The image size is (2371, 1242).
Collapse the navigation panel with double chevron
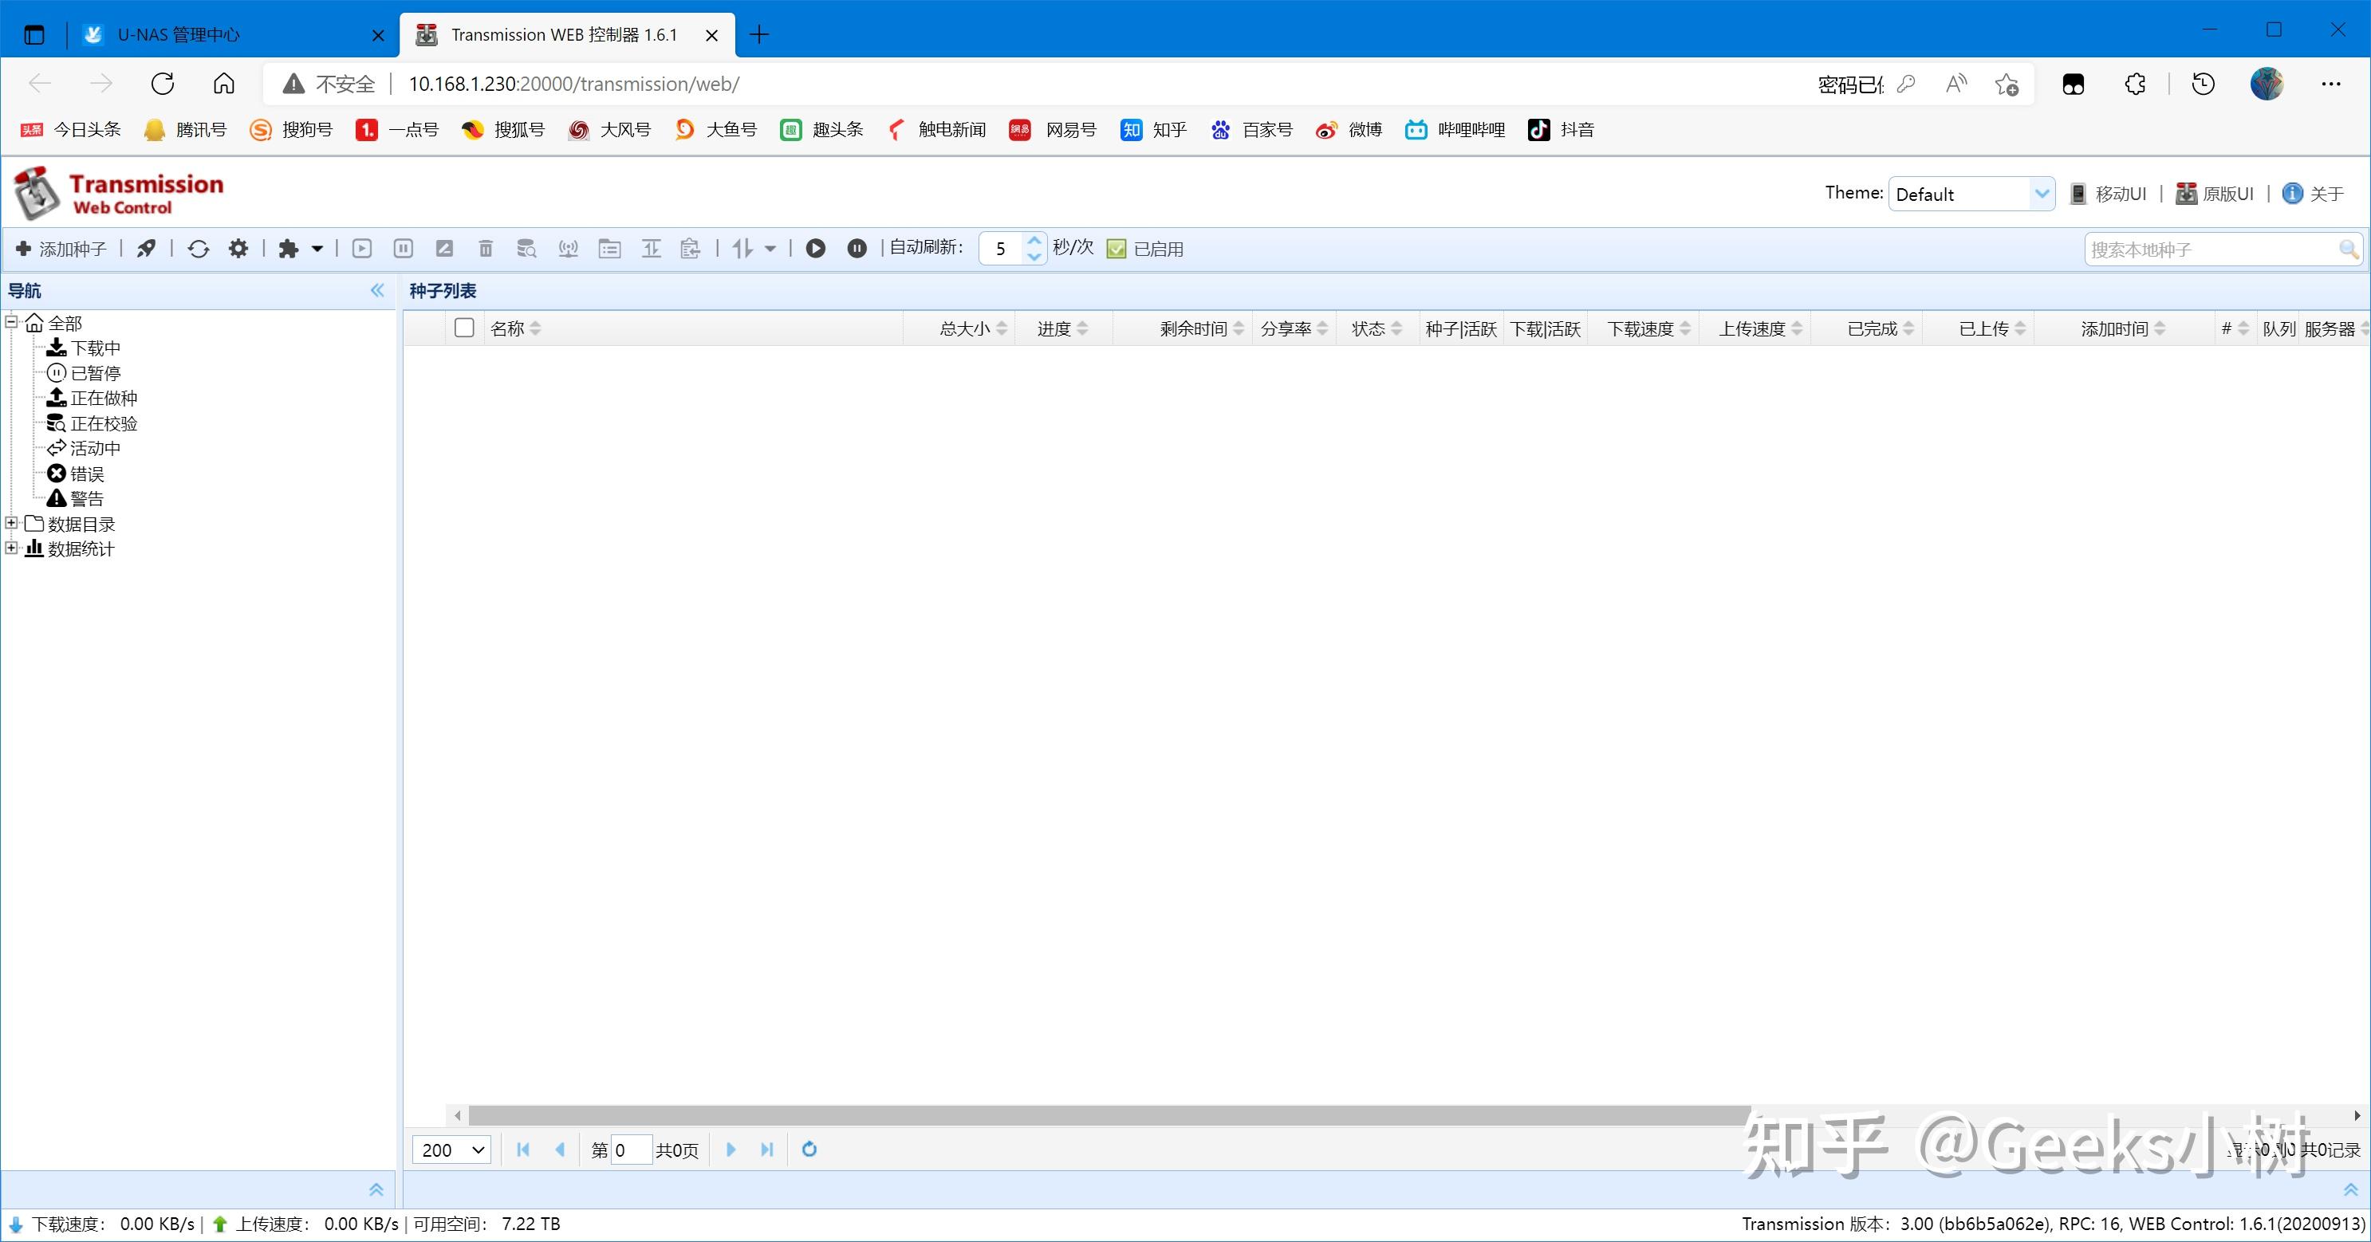[377, 291]
